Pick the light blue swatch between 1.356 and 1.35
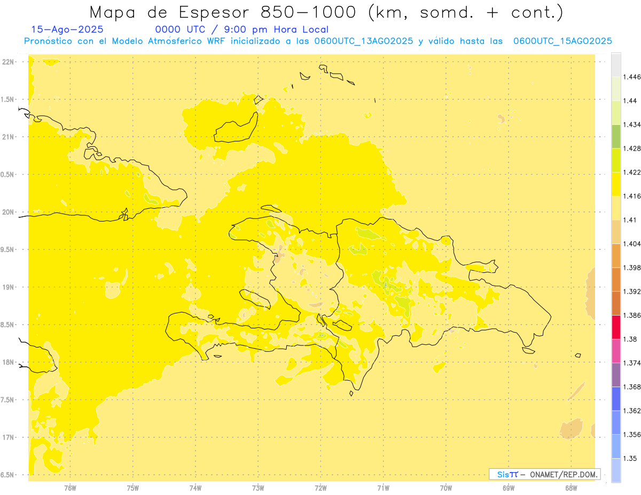641x495 pixels. 615,446
